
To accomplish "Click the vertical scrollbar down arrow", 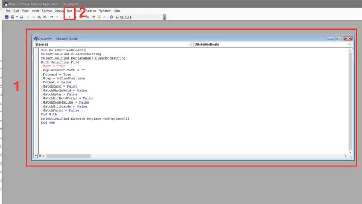I will (x=350, y=152).
